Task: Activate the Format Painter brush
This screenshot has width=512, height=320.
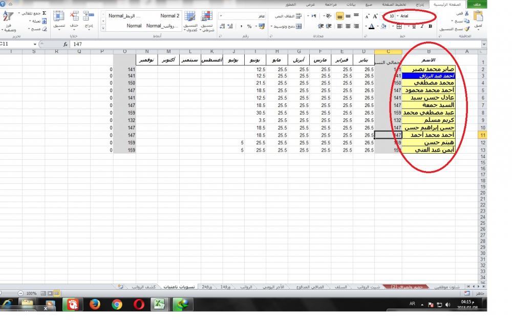Action: pyautogui.click(x=467, y=29)
